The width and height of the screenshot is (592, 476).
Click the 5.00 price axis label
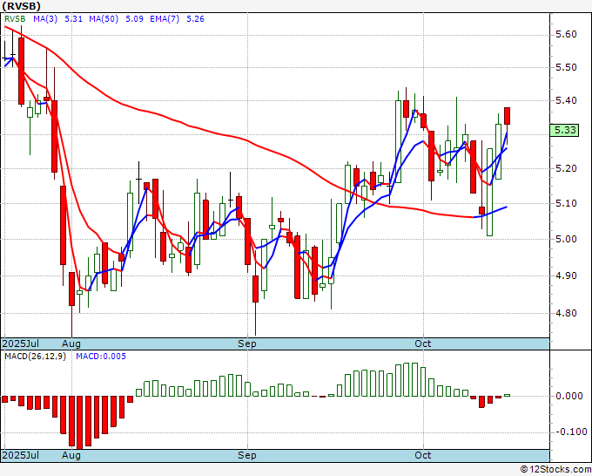[566, 240]
